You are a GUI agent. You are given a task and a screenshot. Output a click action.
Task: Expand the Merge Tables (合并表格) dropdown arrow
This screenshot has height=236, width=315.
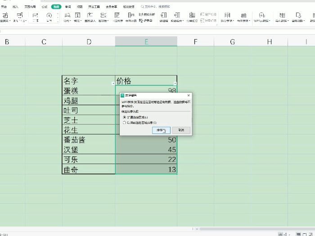(249, 21)
